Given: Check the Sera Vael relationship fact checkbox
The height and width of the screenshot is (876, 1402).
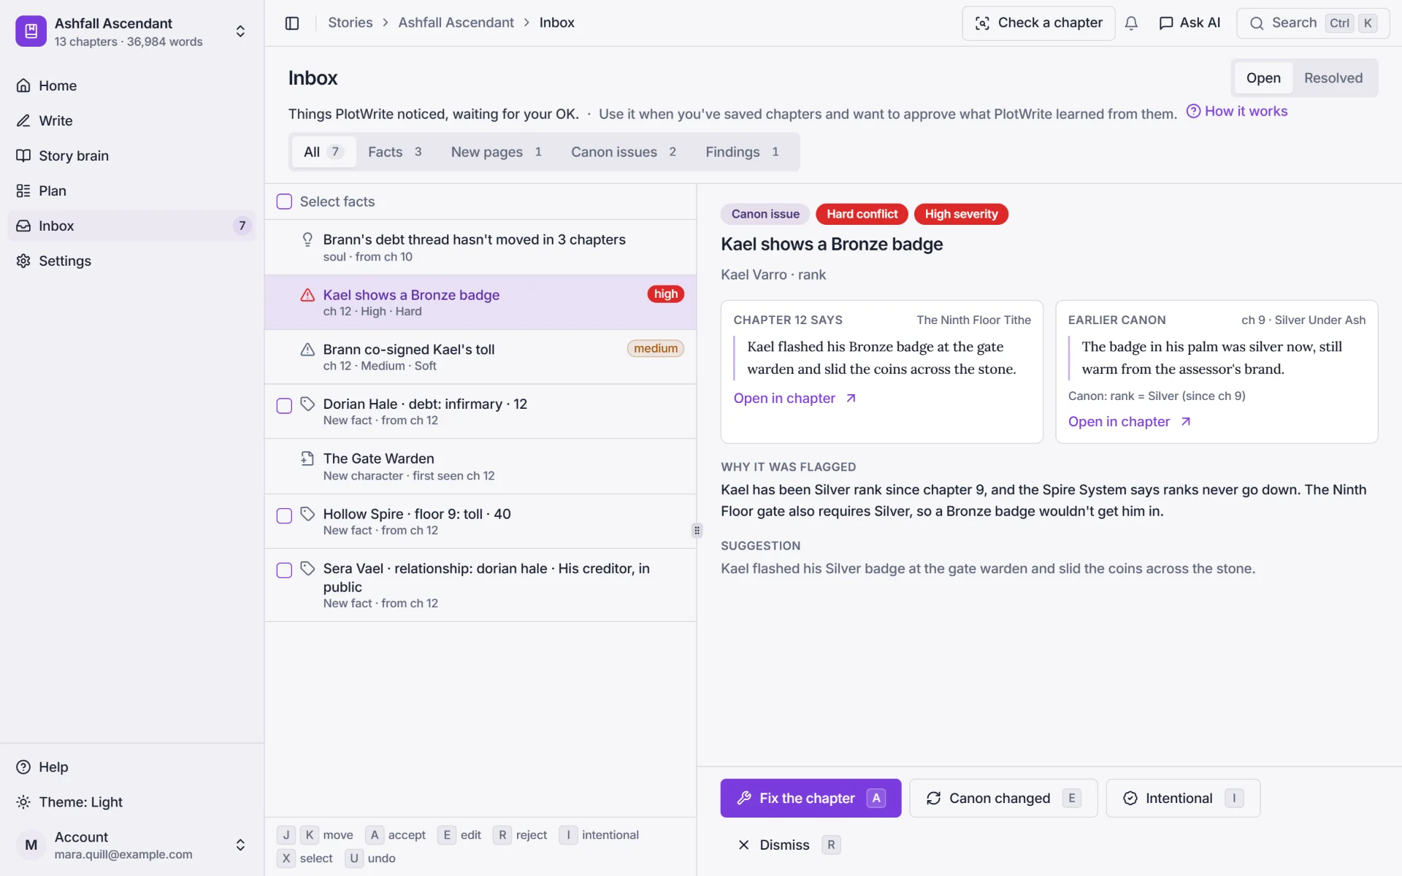Looking at the screenshot, I should click(x=284, y=570).
